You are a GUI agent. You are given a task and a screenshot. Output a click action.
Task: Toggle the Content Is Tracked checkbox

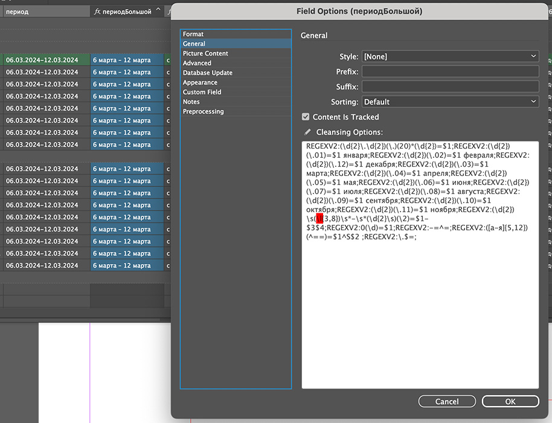[x=306, y=117]
